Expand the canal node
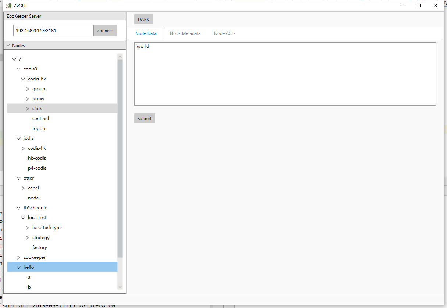This screenshot has width=447, height=308. coord(23,188)
